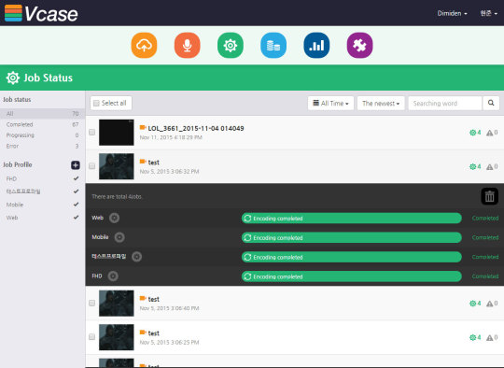Click the Mobile job encoding progress bar
This screenshot has width=504, height=368.
352,237
